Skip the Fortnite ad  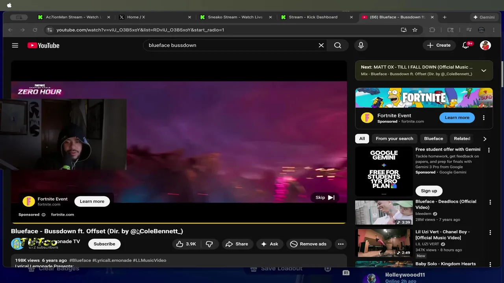click(x=325, y=198)
